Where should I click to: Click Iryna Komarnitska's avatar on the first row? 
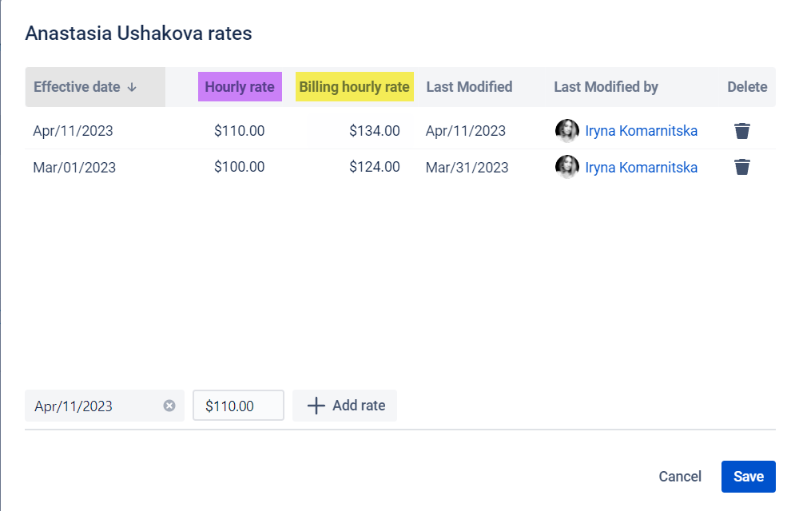[567, 130]
